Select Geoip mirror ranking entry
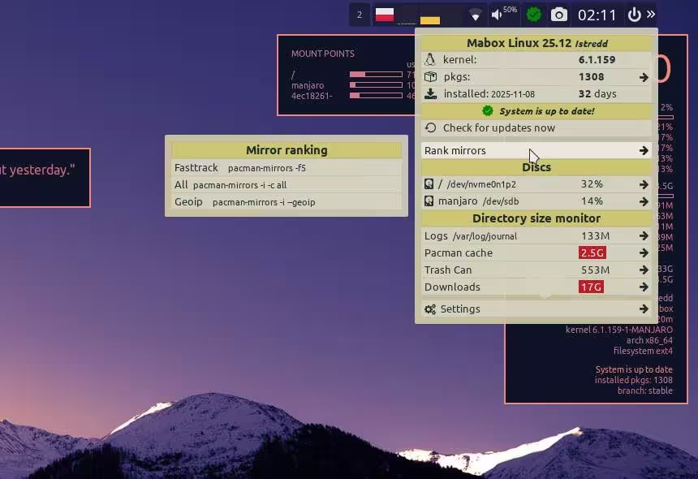698x479 pixels. click(x=244, y=202)
